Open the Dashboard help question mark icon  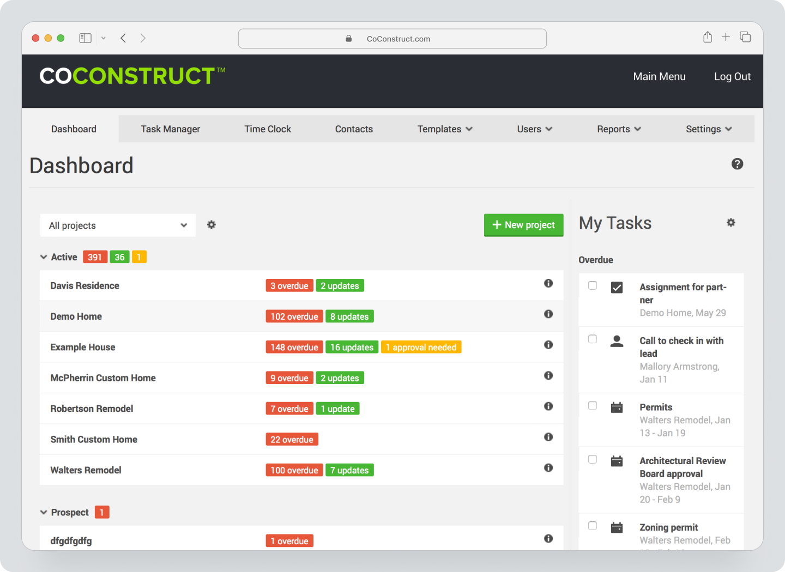pyautogui.click(x=738, y=164)
